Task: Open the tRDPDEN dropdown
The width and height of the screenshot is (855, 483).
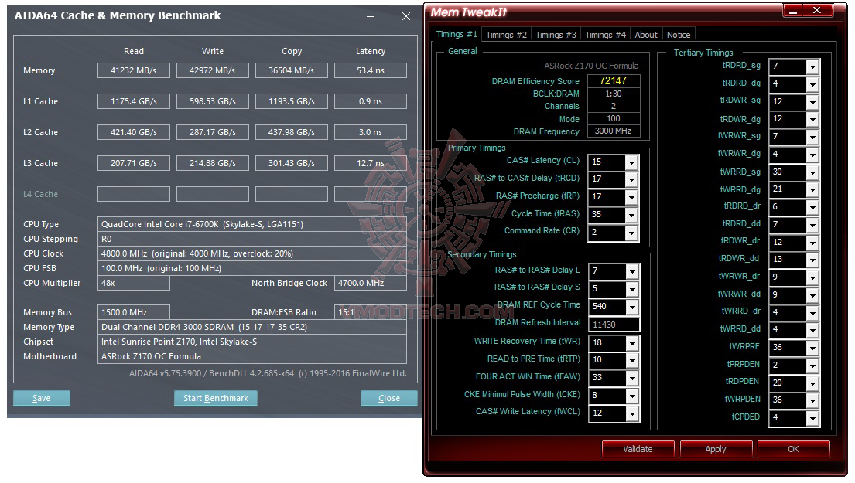Action: pyautogui.click(x=812, y=383)
